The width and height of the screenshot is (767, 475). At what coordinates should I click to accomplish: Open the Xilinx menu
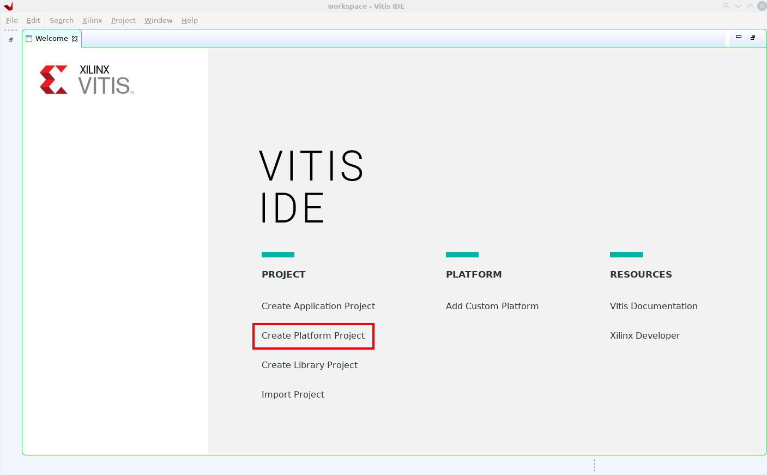pyautogui.click(x=92, y=20)
